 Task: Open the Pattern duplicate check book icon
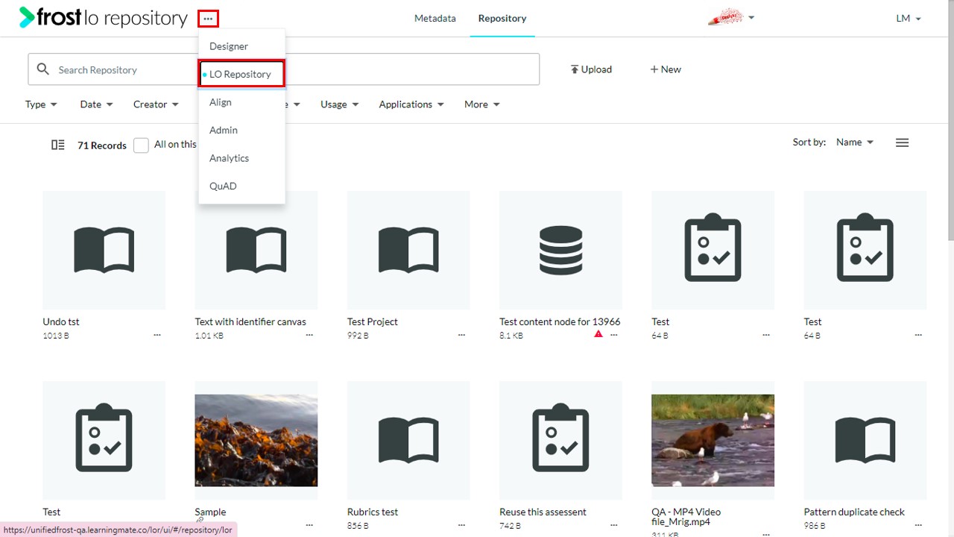point(865,440)
